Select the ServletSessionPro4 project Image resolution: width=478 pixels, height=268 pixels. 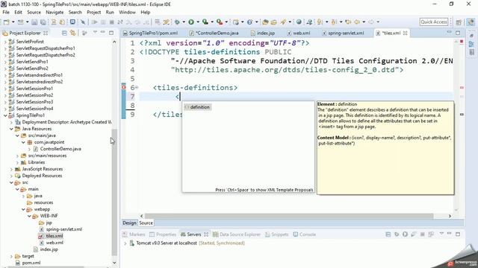coord(34,109)
